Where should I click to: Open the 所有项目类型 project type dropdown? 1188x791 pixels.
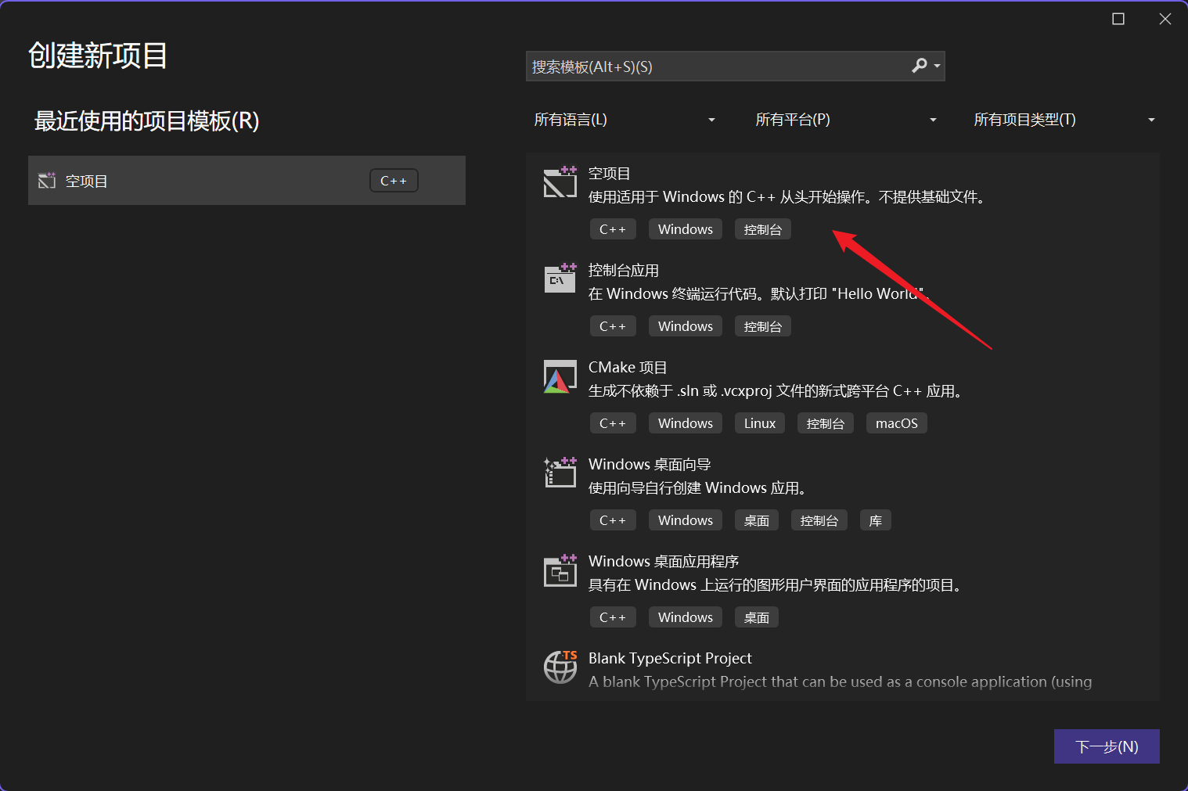[1064, 120]
